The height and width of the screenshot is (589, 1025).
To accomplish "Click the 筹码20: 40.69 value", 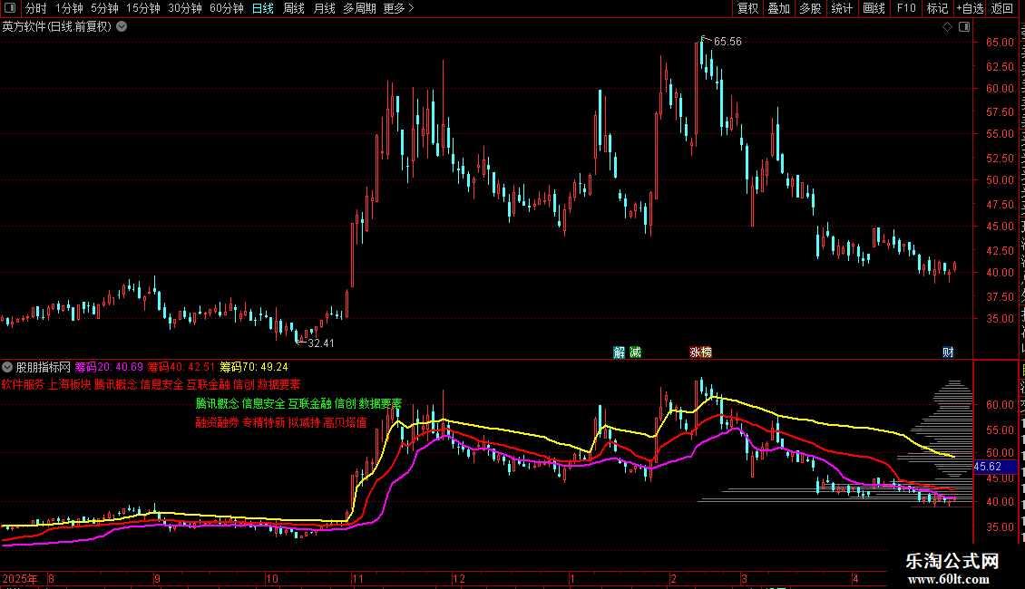I will coord(109,367).
